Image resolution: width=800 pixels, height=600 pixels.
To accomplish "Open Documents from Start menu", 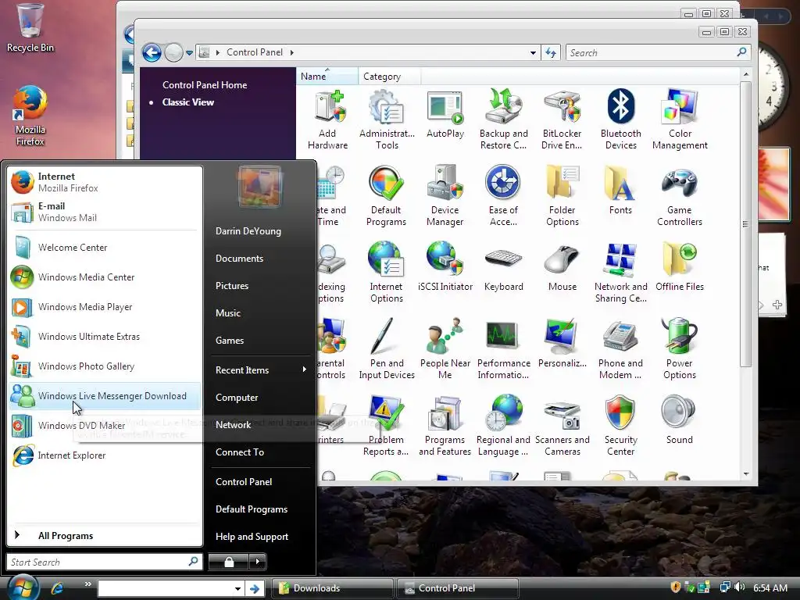I will (239, 258).
